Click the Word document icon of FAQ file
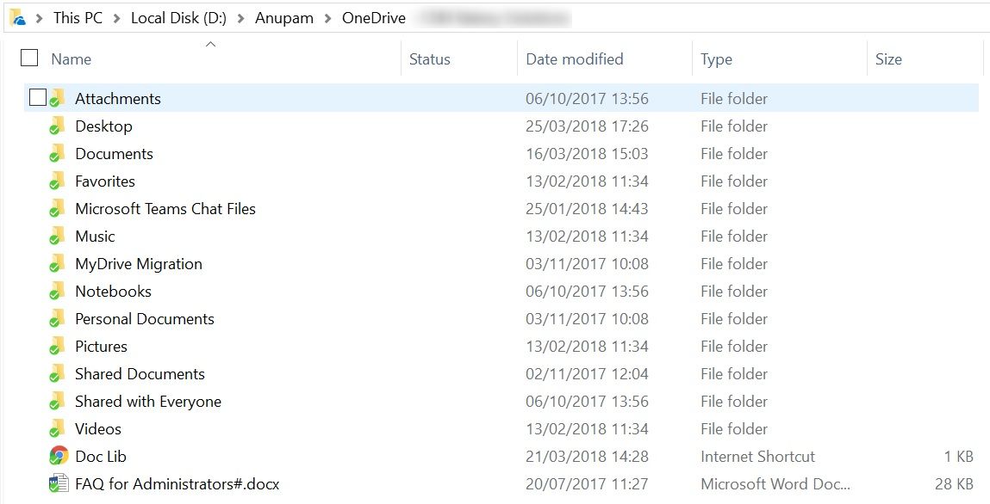 (x=59, y=484)
